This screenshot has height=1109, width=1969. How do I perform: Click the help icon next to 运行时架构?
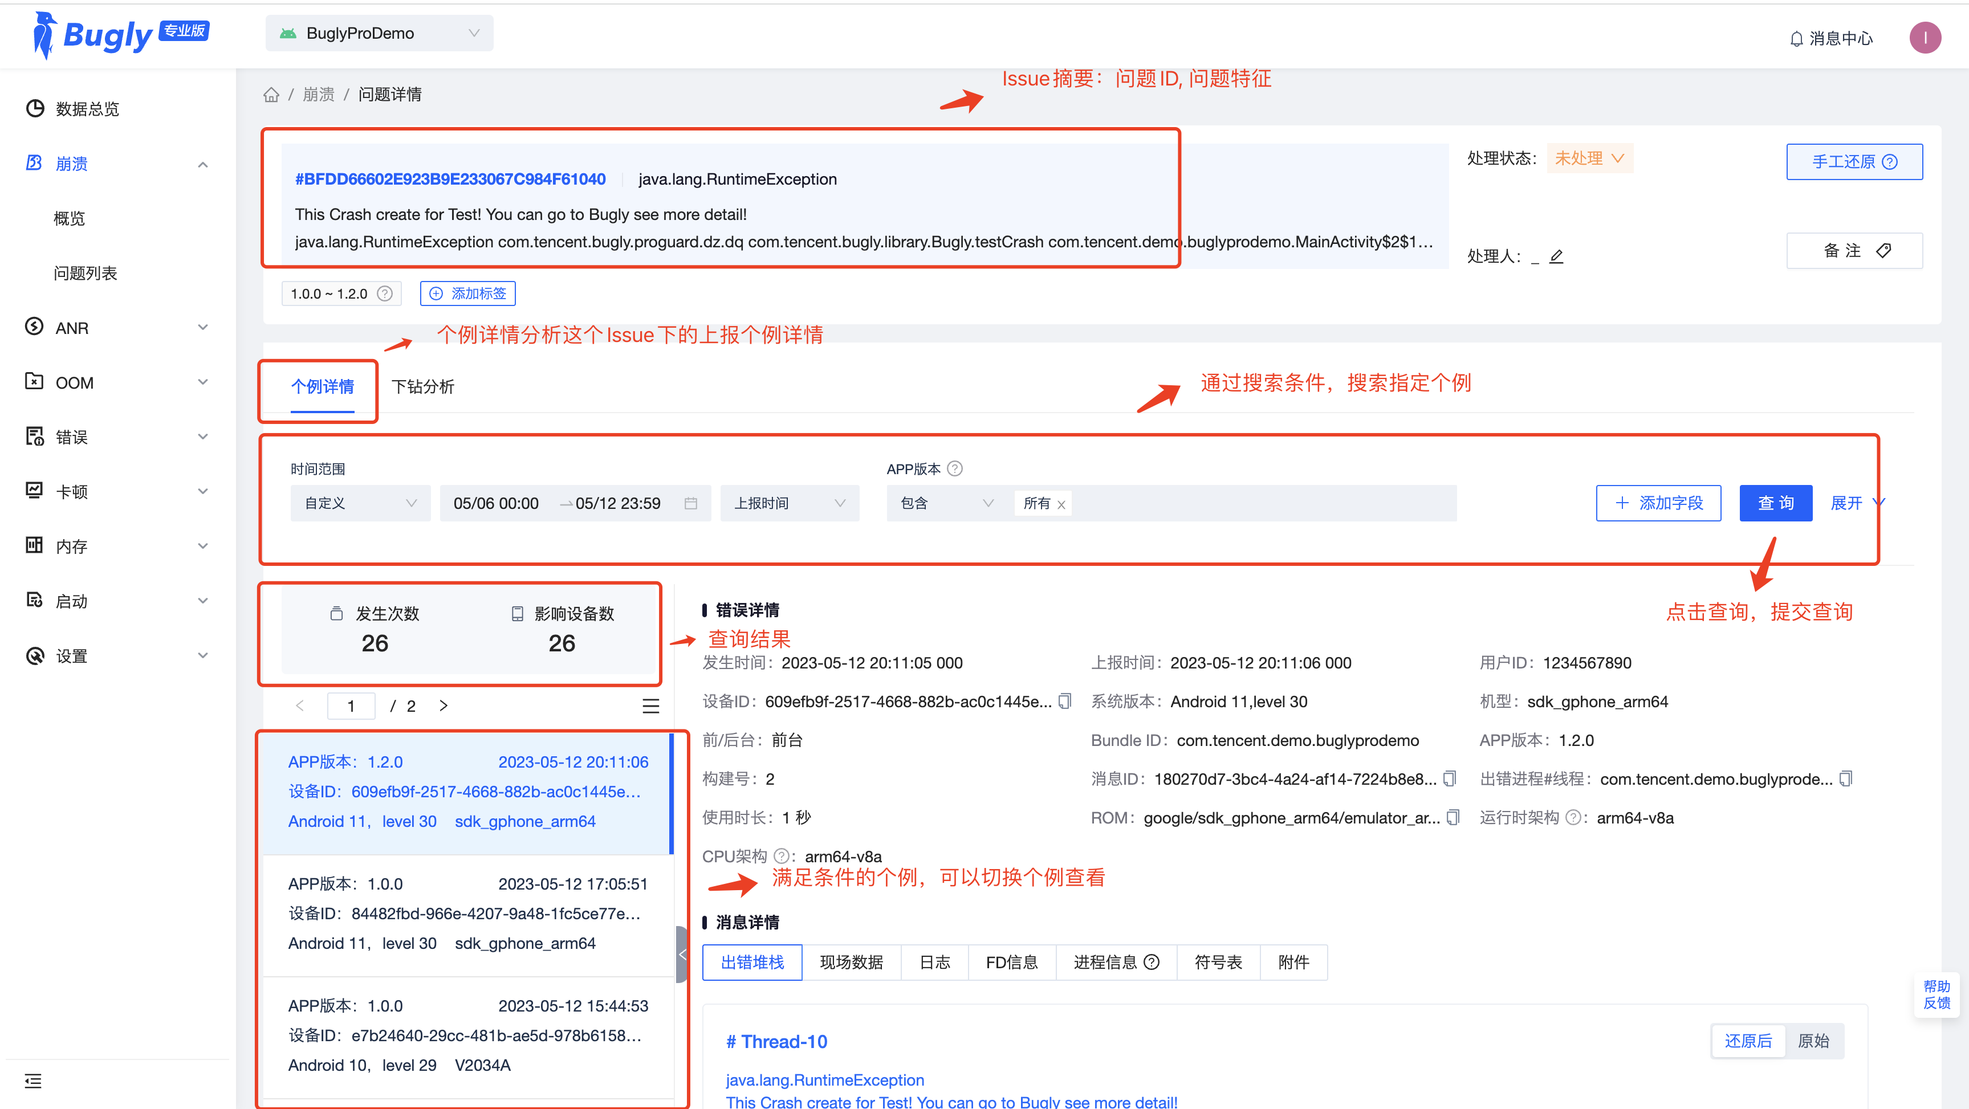click(1573, 818)
